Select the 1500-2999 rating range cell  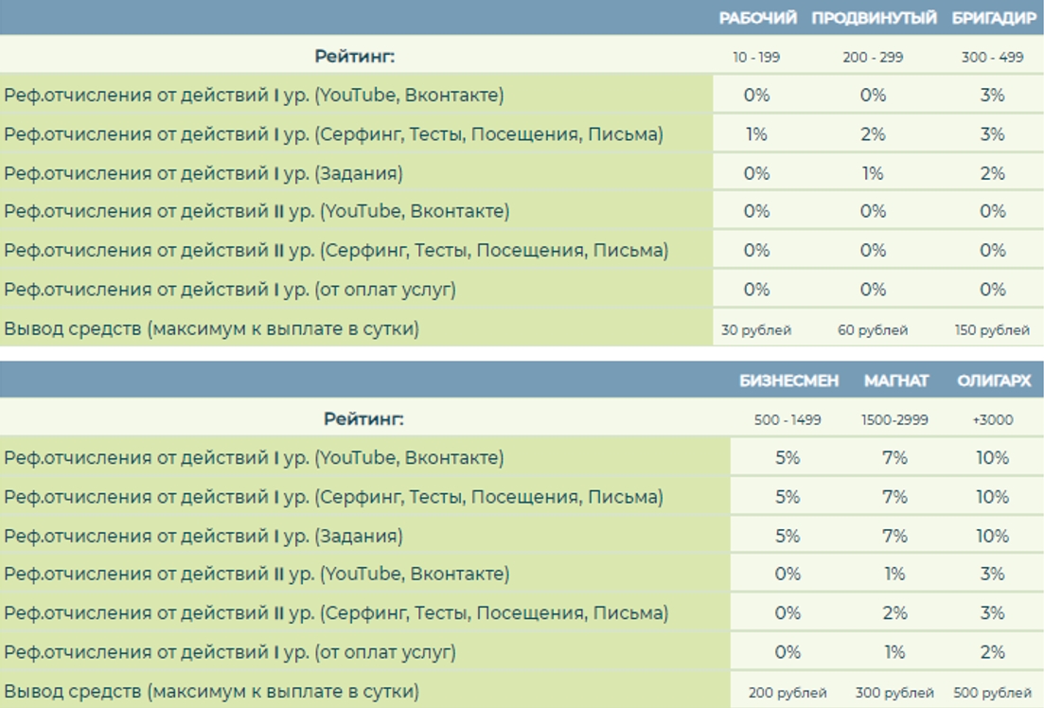click(894, 419)
